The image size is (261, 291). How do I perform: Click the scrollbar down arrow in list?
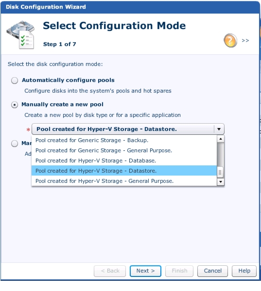tap(221, 182)
